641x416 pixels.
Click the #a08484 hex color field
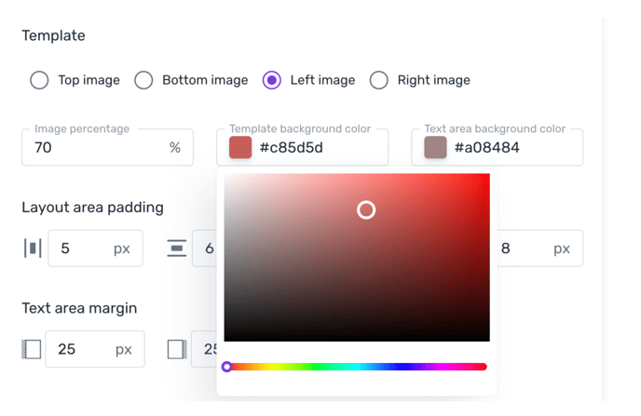pos(498,147)
